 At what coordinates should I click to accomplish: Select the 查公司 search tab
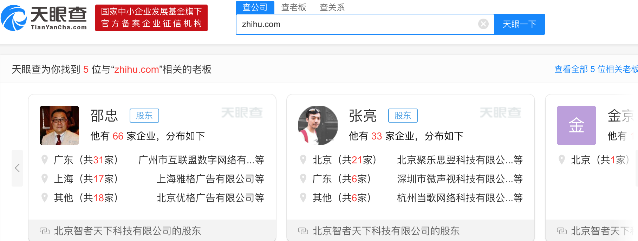pyautogui.click(x=255, y=7)
